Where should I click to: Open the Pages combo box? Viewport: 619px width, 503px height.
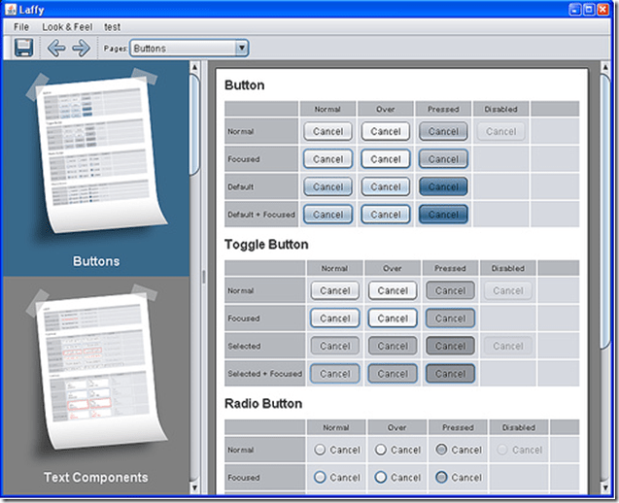pos(182,48)
